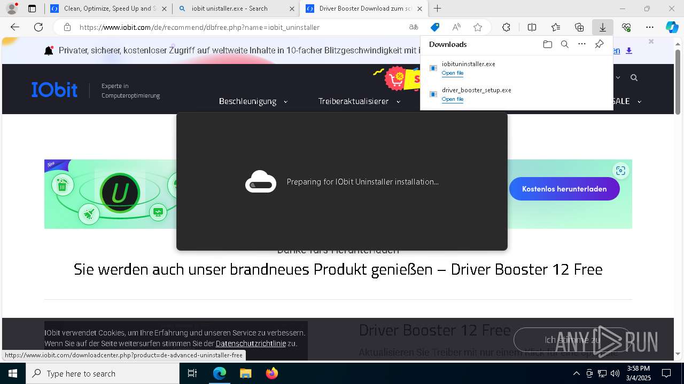This screenshot has width=684, height=384.
Task: Click the page vertical scrollbar
Action: pyautogui.click(x=678, y=82)
